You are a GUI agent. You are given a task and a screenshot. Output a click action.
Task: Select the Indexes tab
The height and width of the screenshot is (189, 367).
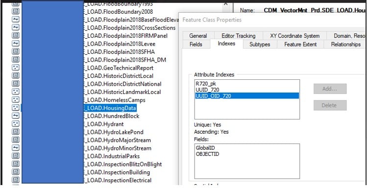(x=226, y=44)
